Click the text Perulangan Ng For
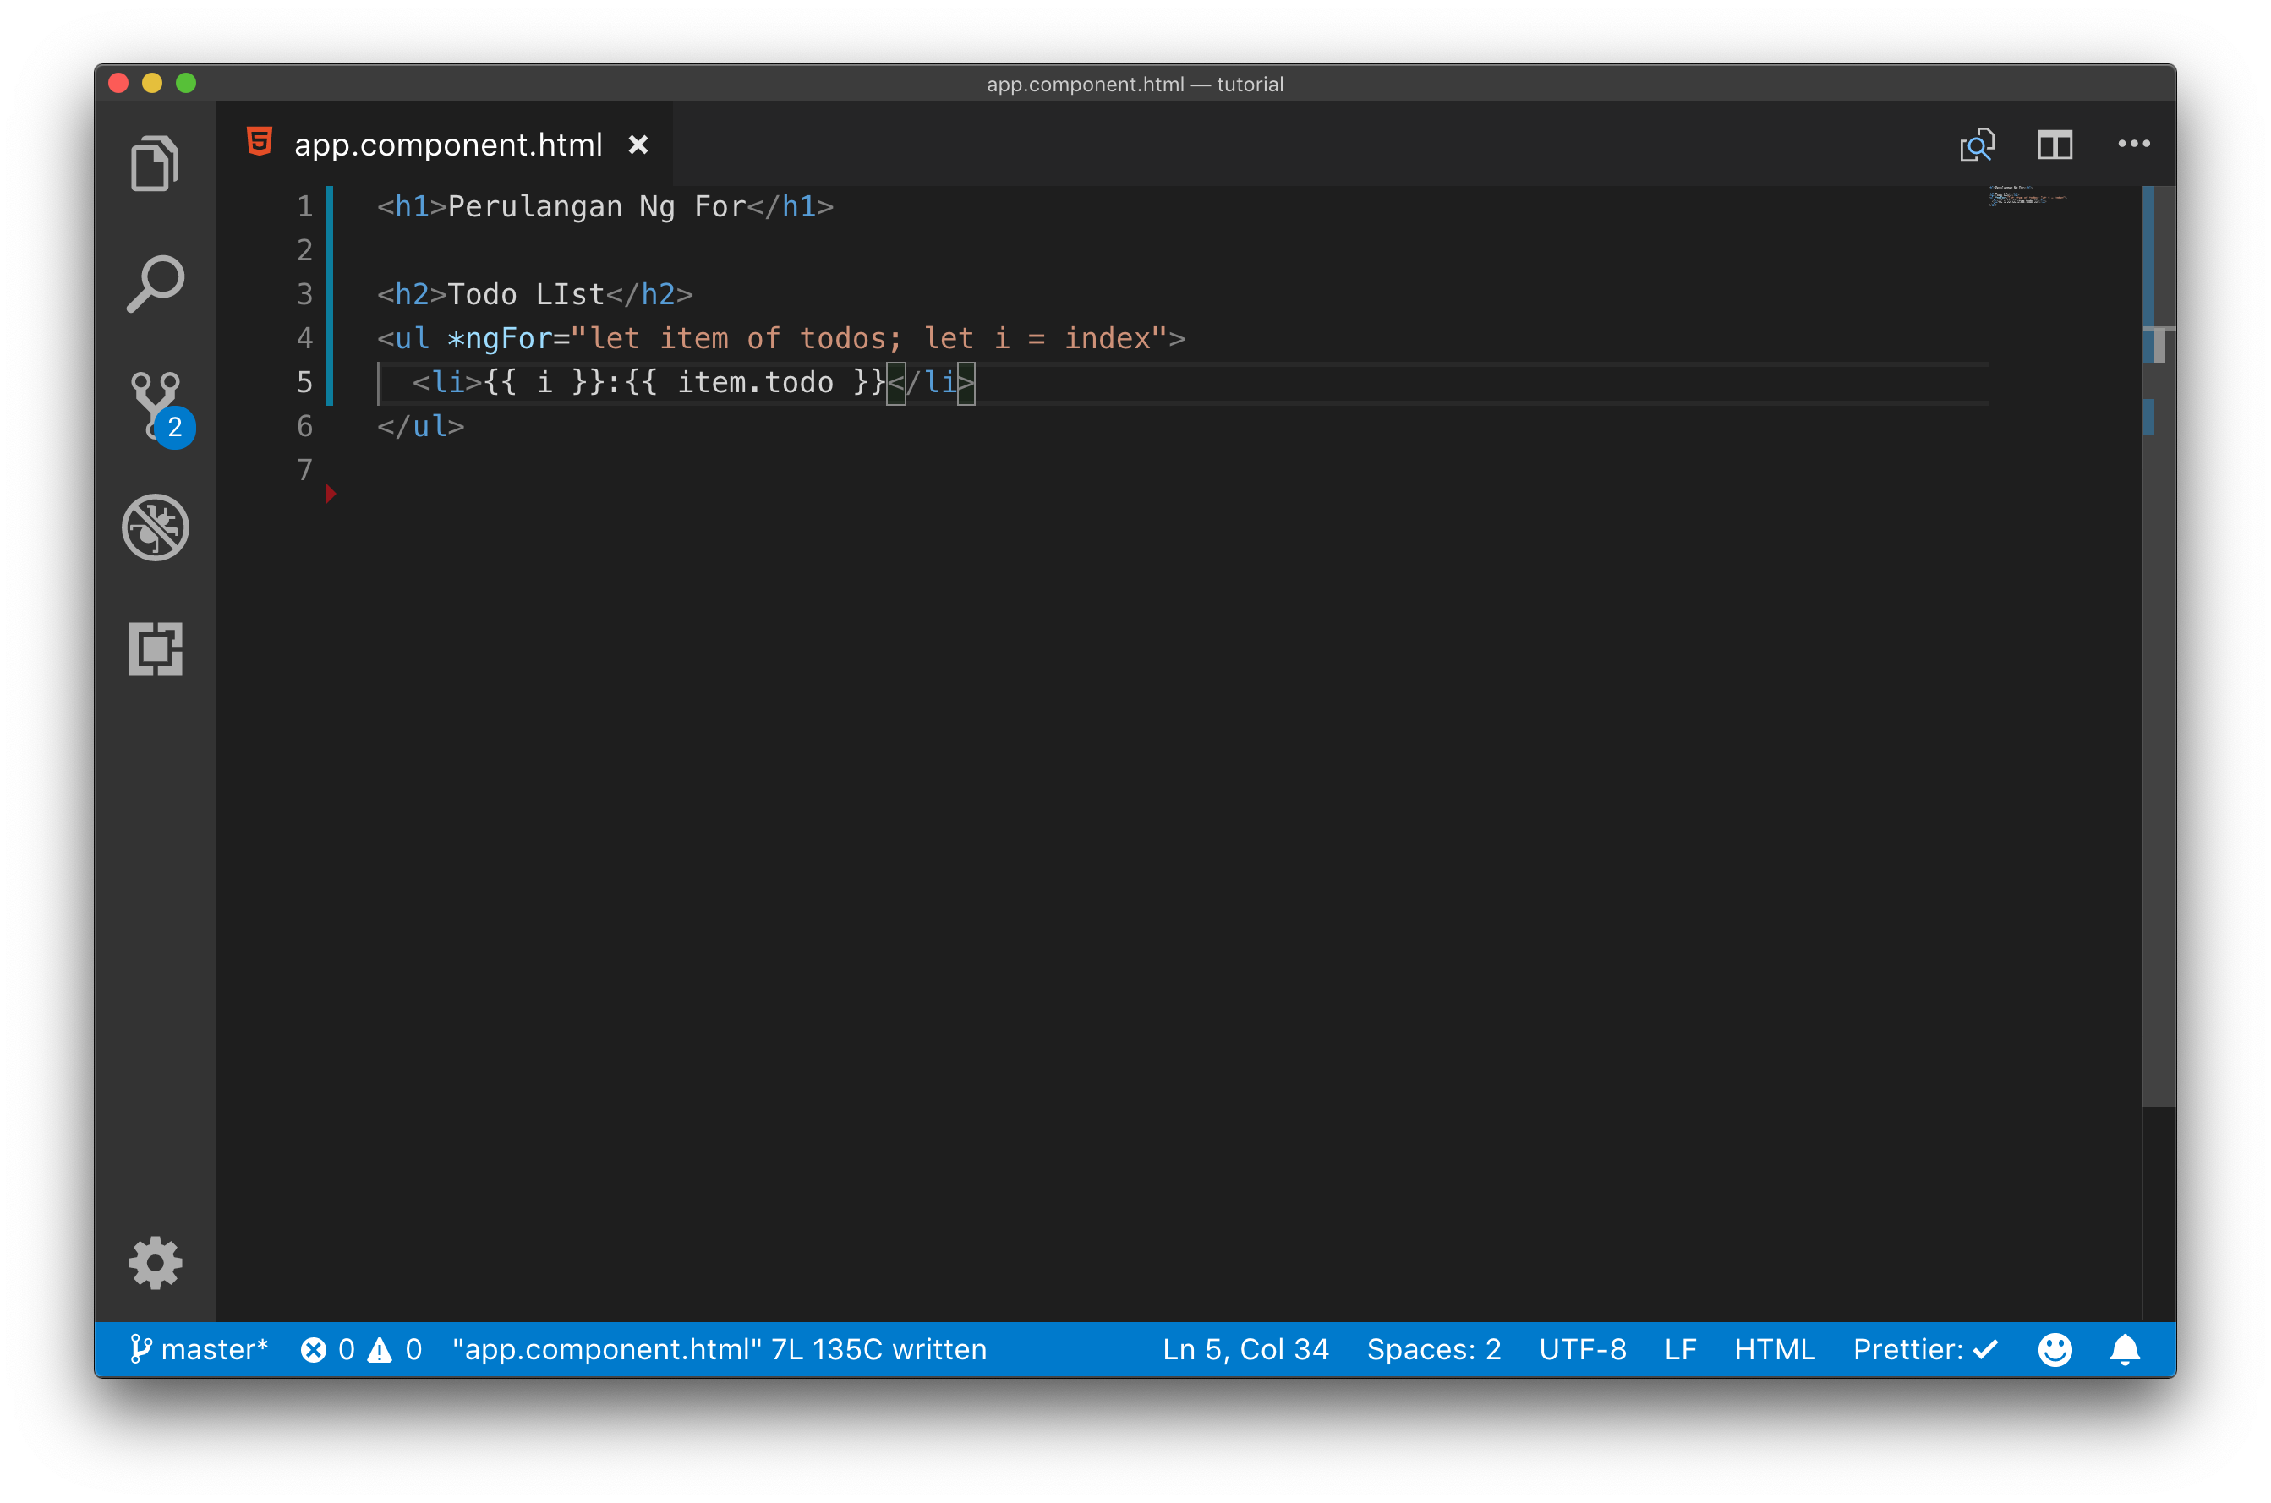Screen dimensions: 2271x1503 tap(597, 206)
